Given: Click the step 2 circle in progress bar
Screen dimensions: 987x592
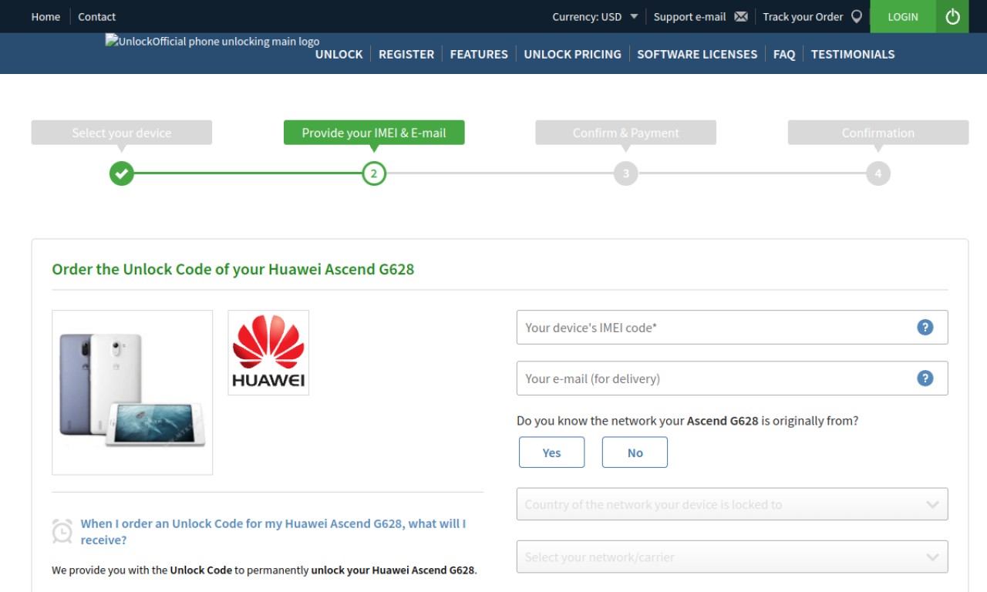Looking at the screenshot, I should pyautogui.click(x=374, y=173).
